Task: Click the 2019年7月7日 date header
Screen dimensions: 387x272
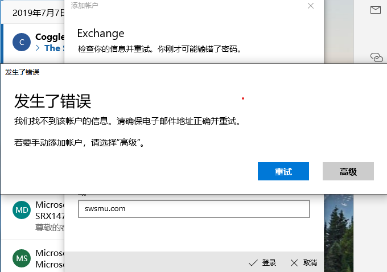Action: tap(38, 13)
